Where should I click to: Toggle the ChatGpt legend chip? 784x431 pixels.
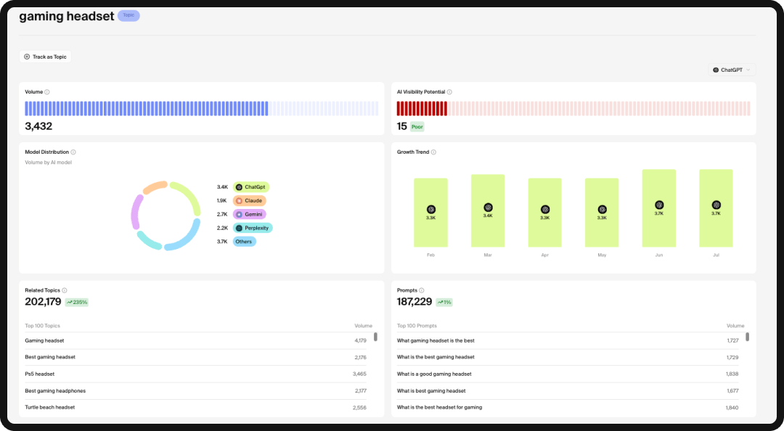coord(250,186)
